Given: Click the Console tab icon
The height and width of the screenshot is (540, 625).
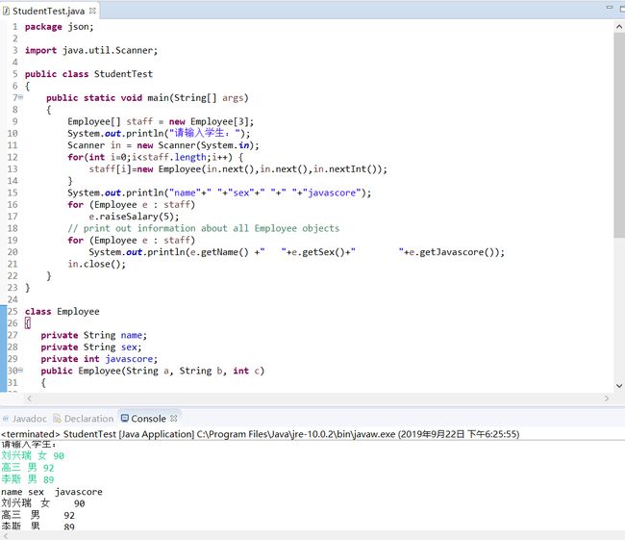Looking at the screenshot, I should [125, 418].
